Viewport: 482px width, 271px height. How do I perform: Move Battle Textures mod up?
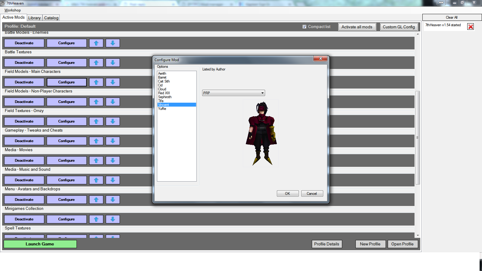tap(96, 63)
